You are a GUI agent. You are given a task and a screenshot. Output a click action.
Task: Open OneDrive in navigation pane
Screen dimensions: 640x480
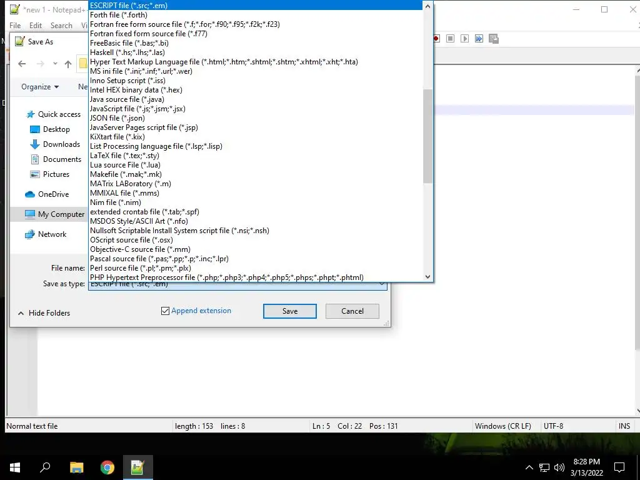click(x=47, y=194)
